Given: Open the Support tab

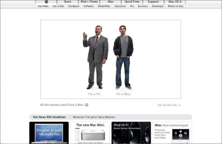Looking at the screenshot, I should point(153,2).
